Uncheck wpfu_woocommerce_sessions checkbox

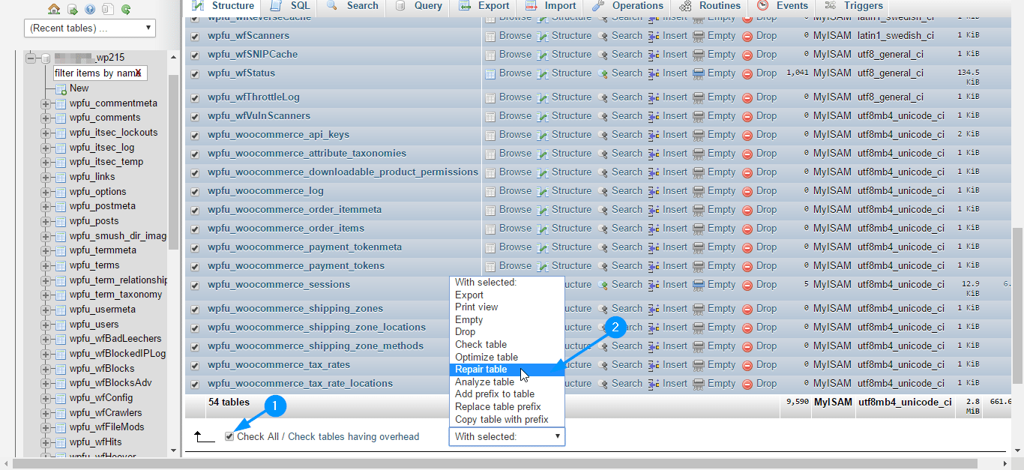click(195, 286)
